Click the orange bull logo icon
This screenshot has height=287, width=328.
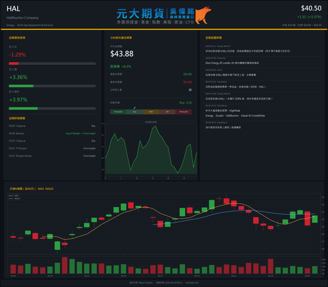click(203, 15)
